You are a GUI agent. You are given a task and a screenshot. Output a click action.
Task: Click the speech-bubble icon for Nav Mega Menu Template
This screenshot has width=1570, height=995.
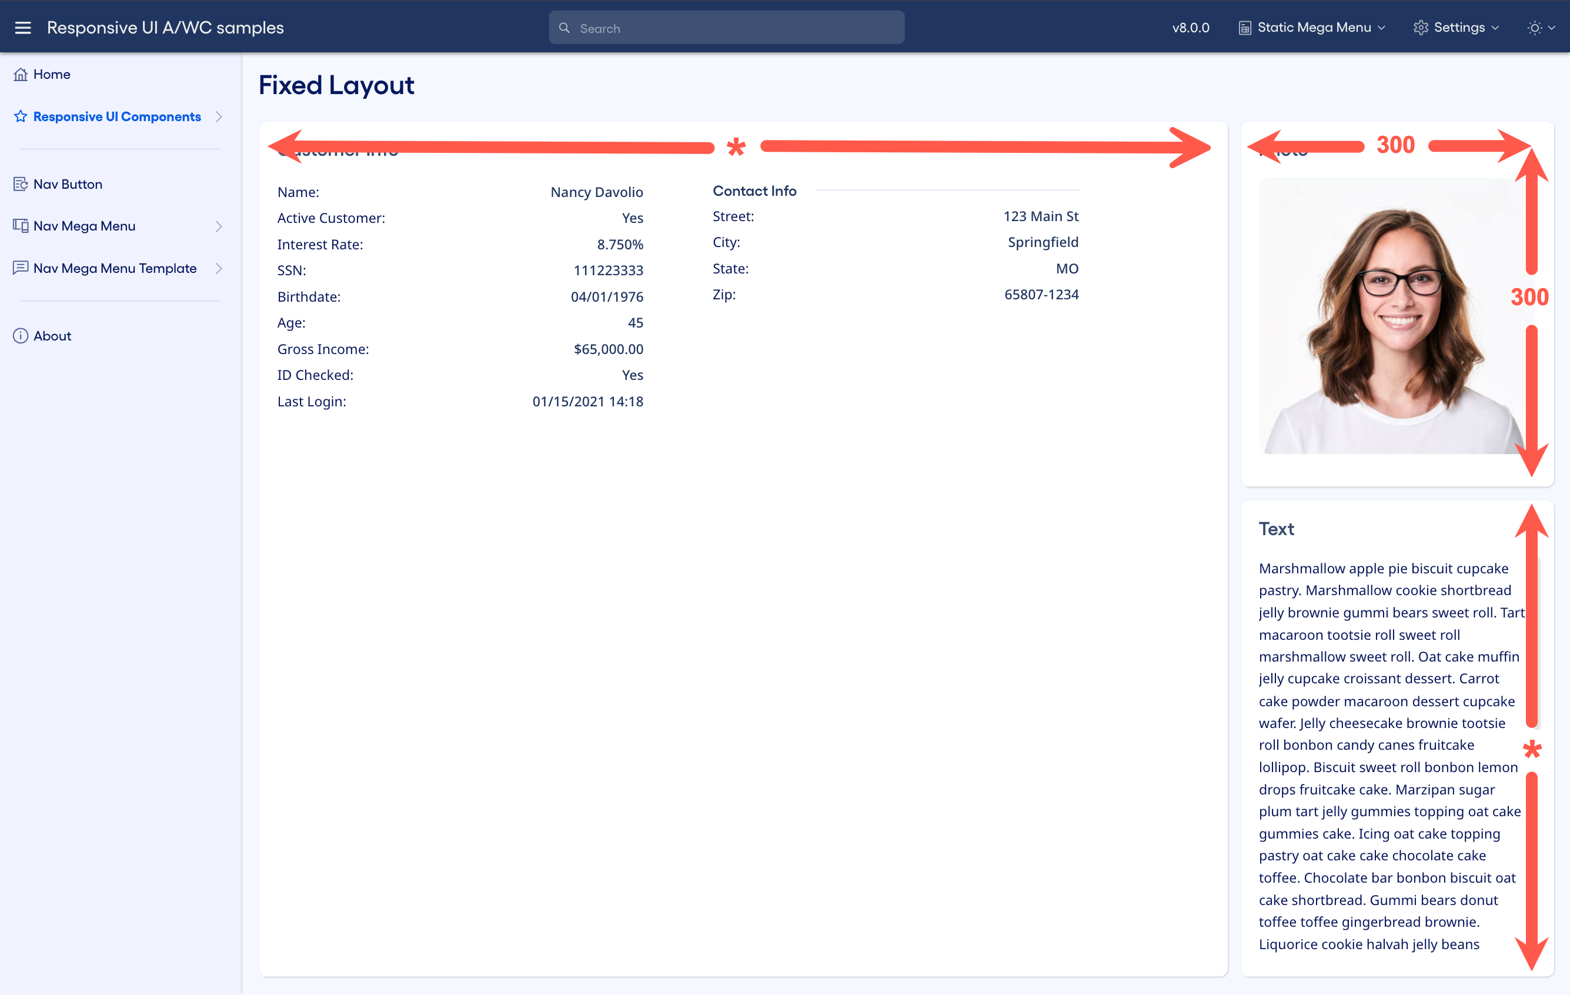(x=20, y=268)
